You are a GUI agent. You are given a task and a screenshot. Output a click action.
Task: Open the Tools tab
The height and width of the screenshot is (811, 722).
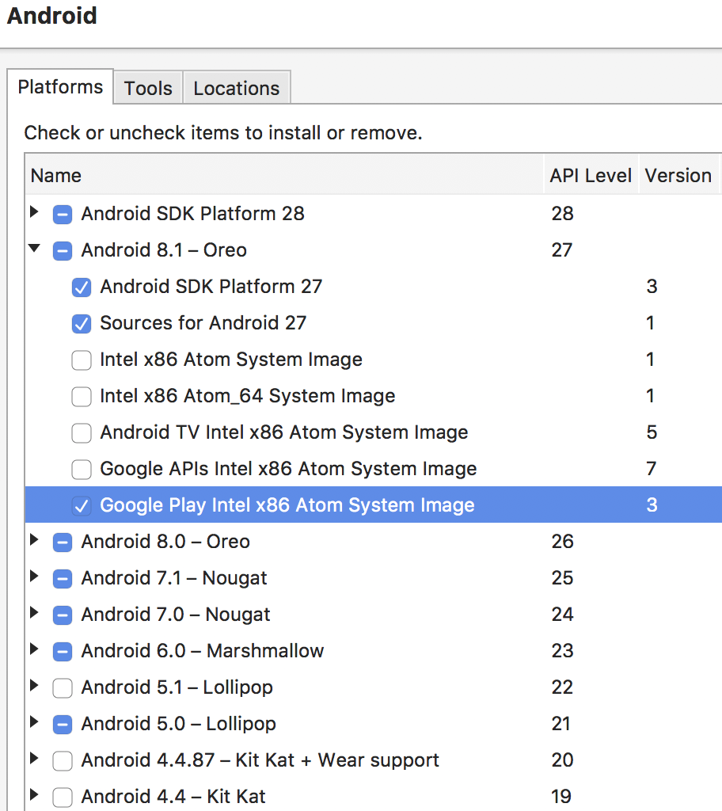click(148, 88)
